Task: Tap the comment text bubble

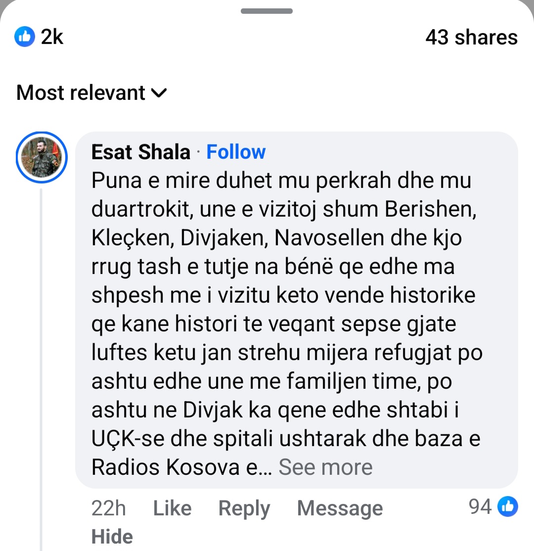Action: tap(297, 297)
